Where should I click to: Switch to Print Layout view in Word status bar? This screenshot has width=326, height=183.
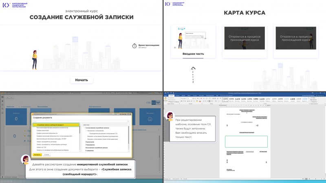[x=306, y=179]
